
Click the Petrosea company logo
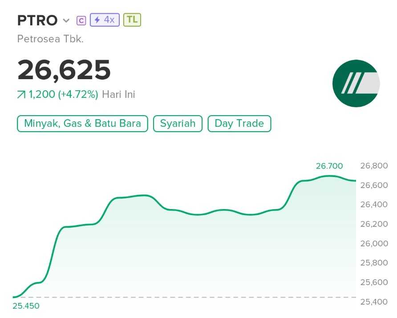click(x=356, y=84)
